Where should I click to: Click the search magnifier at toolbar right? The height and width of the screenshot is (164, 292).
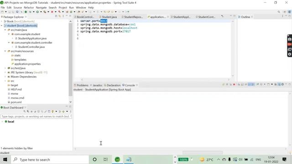pyautogui.click(x=279, y=12)
